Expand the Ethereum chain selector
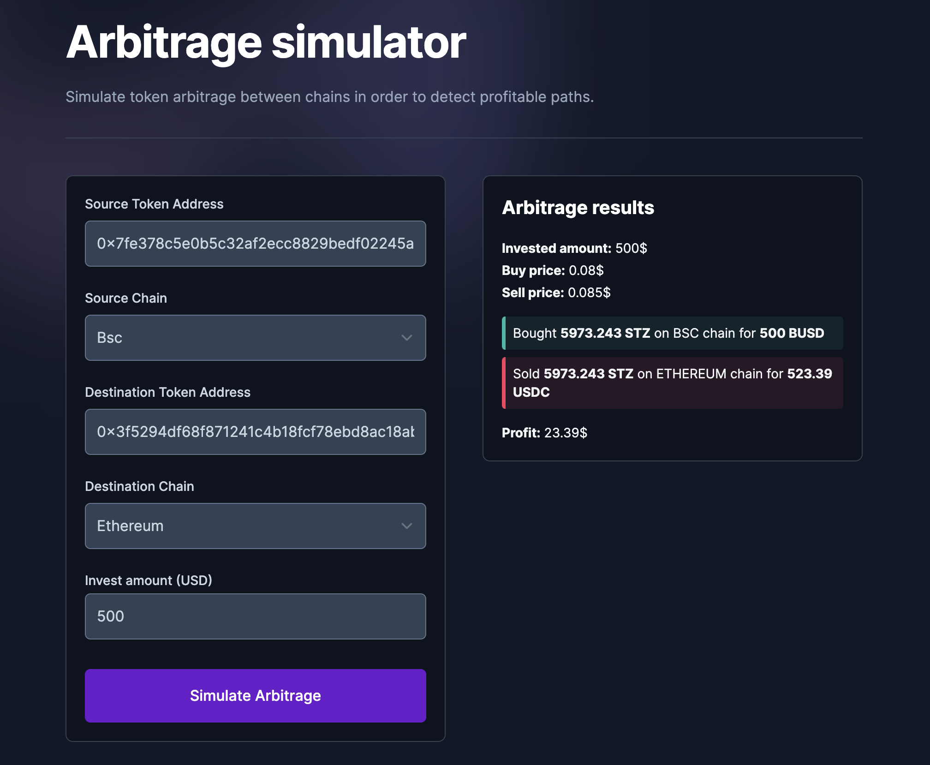930x765 pixels. 255,526
